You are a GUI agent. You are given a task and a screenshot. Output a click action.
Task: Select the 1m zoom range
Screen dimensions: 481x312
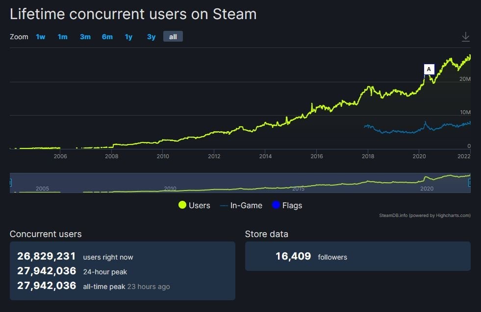click(x=63, y=36)
